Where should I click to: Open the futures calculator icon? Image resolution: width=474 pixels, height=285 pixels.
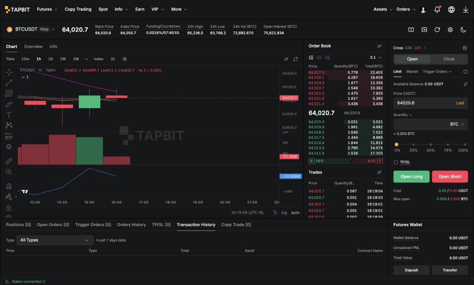(465, 48)
